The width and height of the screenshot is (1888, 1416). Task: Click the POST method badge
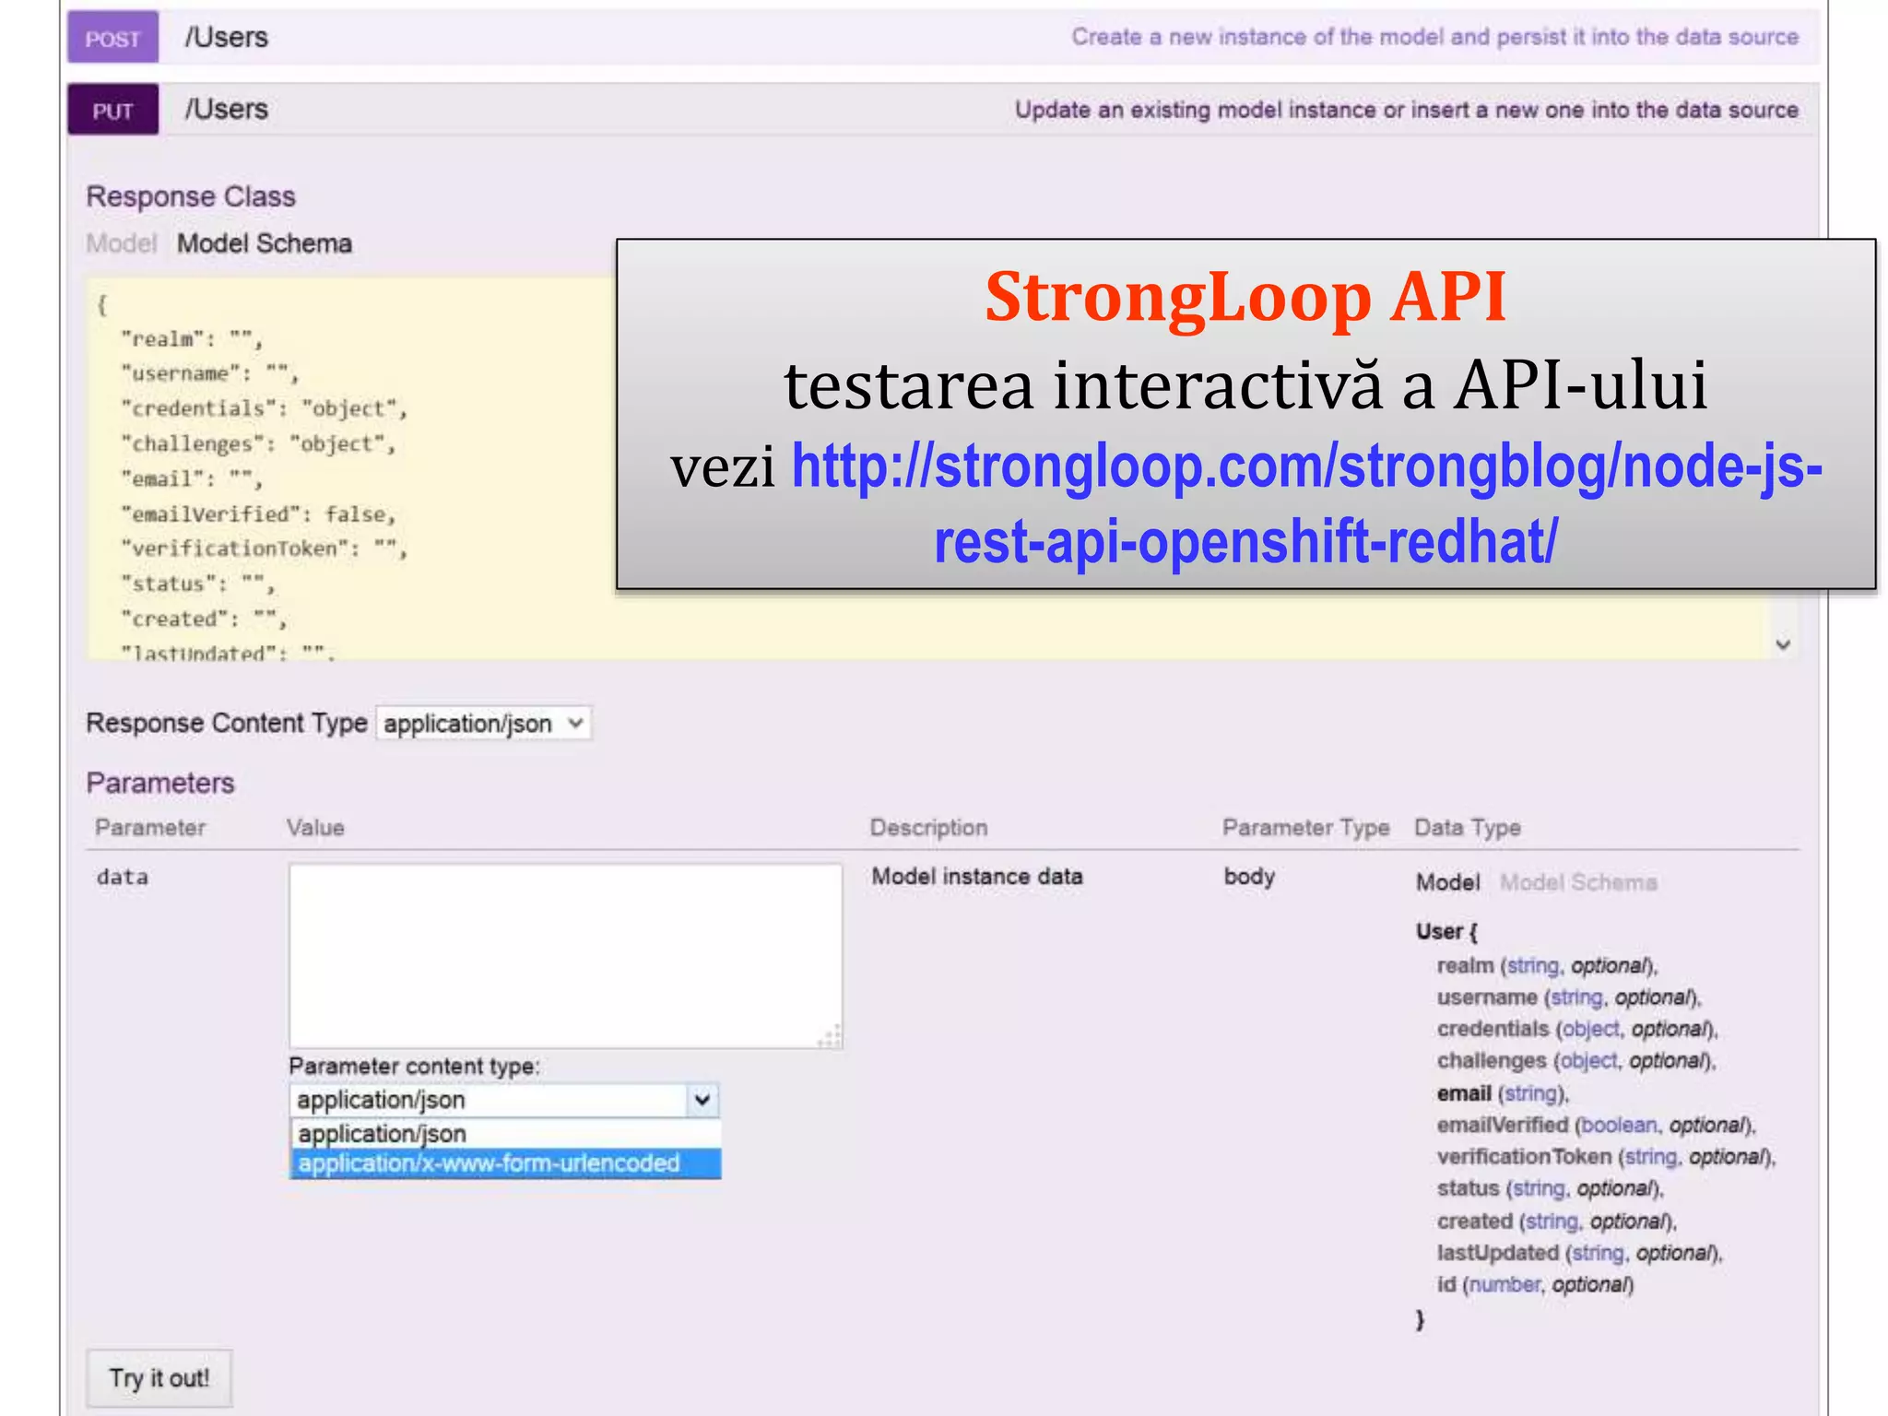coord(112,39)
